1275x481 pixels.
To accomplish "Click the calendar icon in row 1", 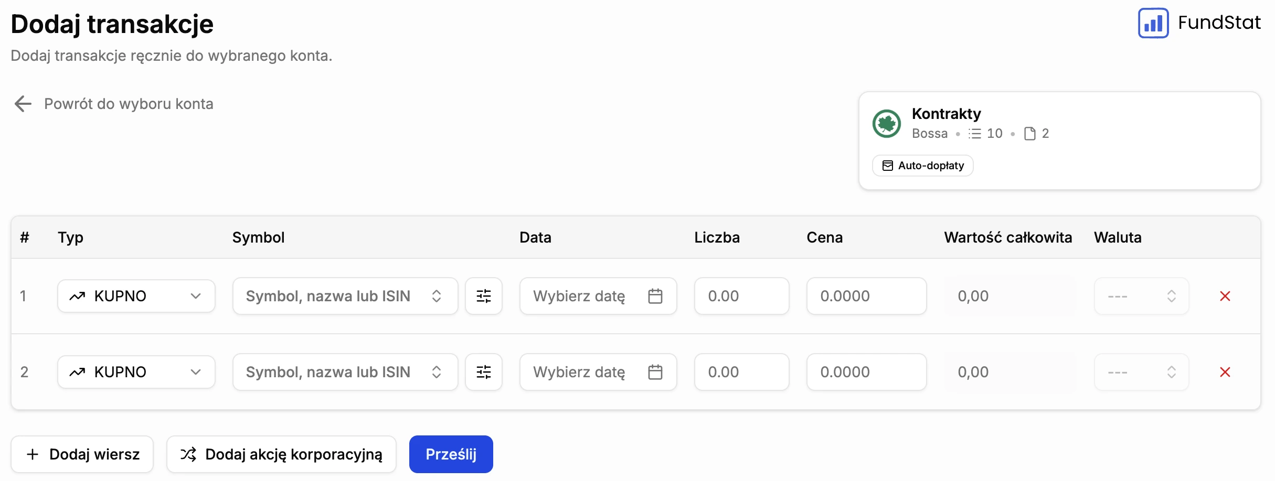I will 655,296.
